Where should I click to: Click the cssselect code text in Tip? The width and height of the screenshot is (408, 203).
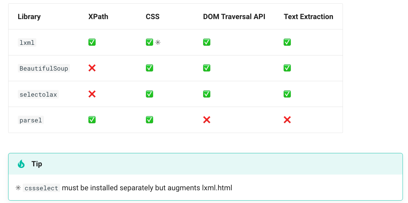[41, 188]
